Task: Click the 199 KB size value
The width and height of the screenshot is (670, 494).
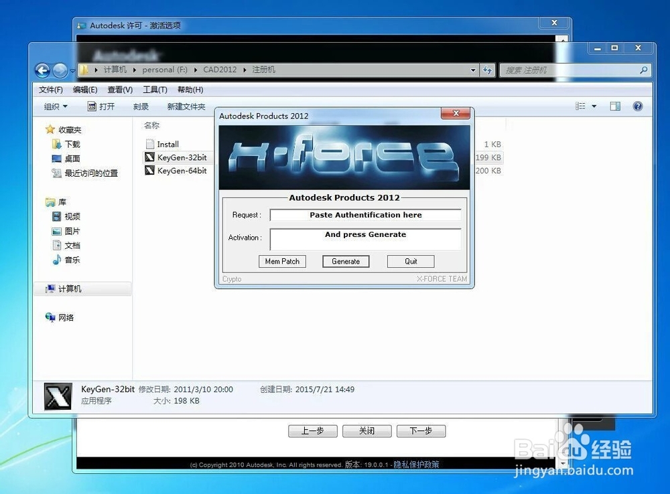Action: click(x=488, y=157)
